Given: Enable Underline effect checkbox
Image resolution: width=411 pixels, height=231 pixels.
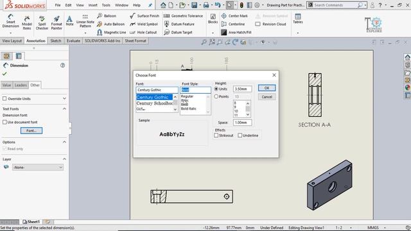Looking at the screenshot, I should pyautogui.click(x=240, y=135).
